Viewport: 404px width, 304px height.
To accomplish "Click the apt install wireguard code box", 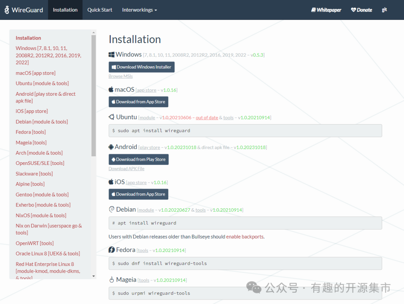I will coord(245,223).
